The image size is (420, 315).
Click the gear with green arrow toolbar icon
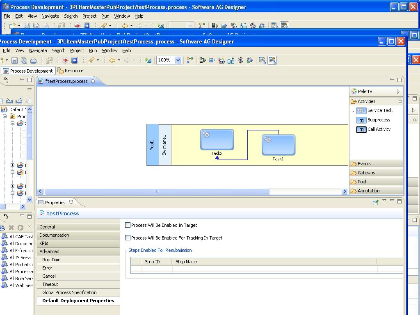(250, 60)
